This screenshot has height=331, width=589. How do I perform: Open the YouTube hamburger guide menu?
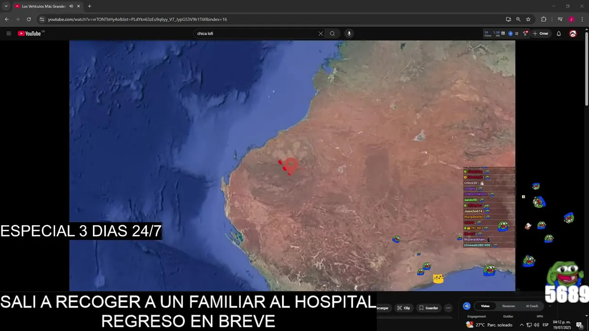pos(8,34)
